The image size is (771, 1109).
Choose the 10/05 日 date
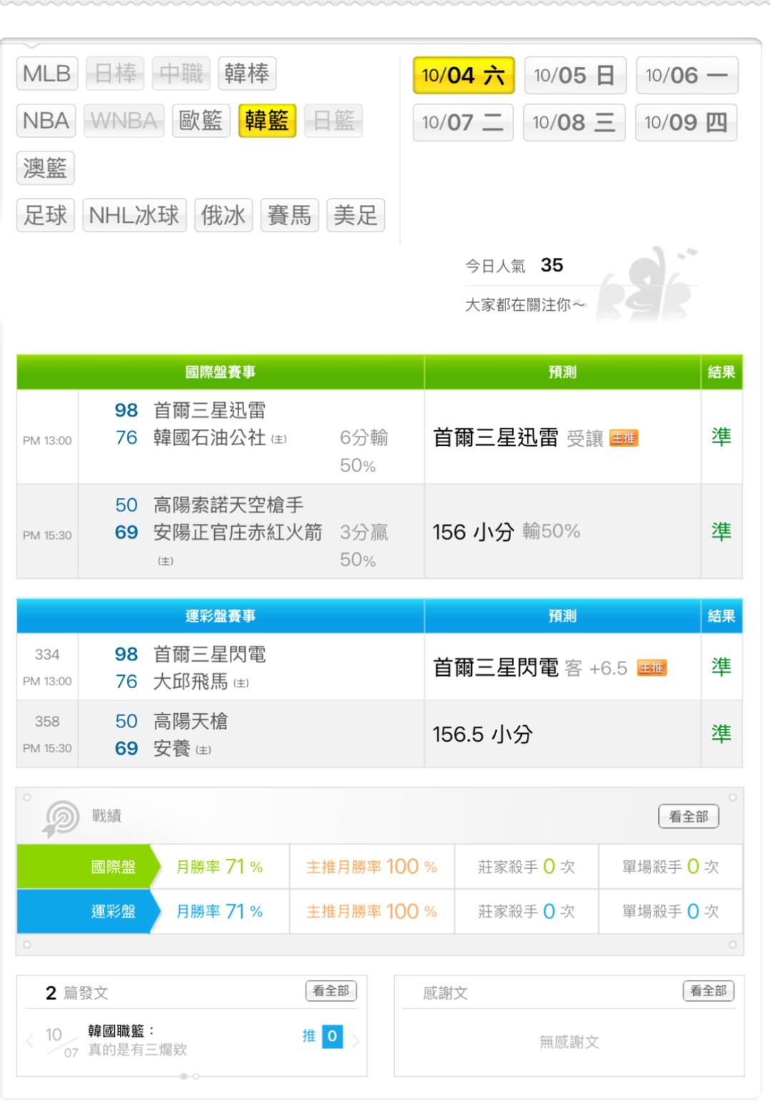click(574, 76)
